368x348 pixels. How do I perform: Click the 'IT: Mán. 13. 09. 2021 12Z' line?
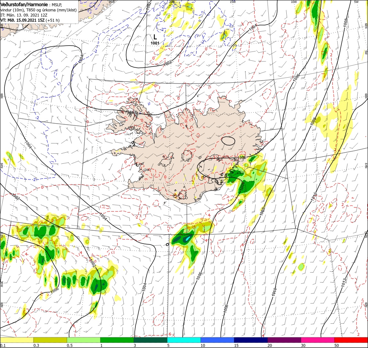24,15
